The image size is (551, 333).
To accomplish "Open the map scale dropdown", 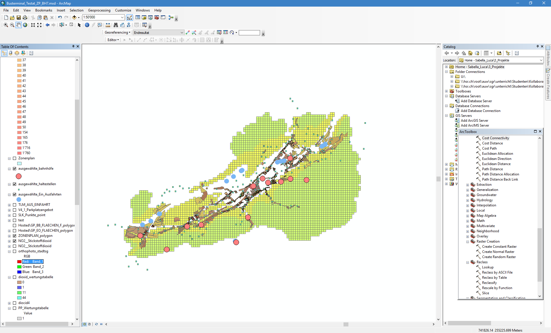I will point(122,18).
